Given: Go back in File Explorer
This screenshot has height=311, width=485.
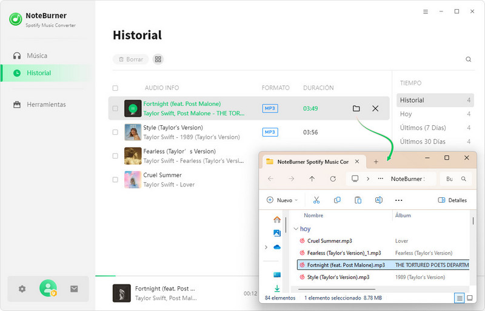Looking at the screenshot, I should [x=270, y=179].
